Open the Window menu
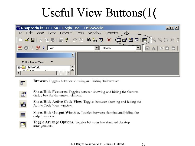This screenshot has width=195, height=146. pos(95,33)
